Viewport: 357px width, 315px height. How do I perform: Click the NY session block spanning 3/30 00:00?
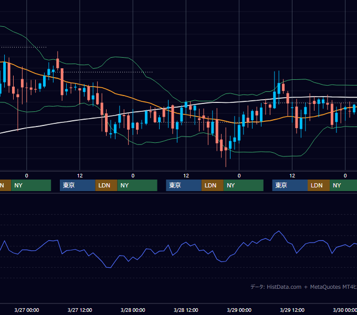click(343, 185)
